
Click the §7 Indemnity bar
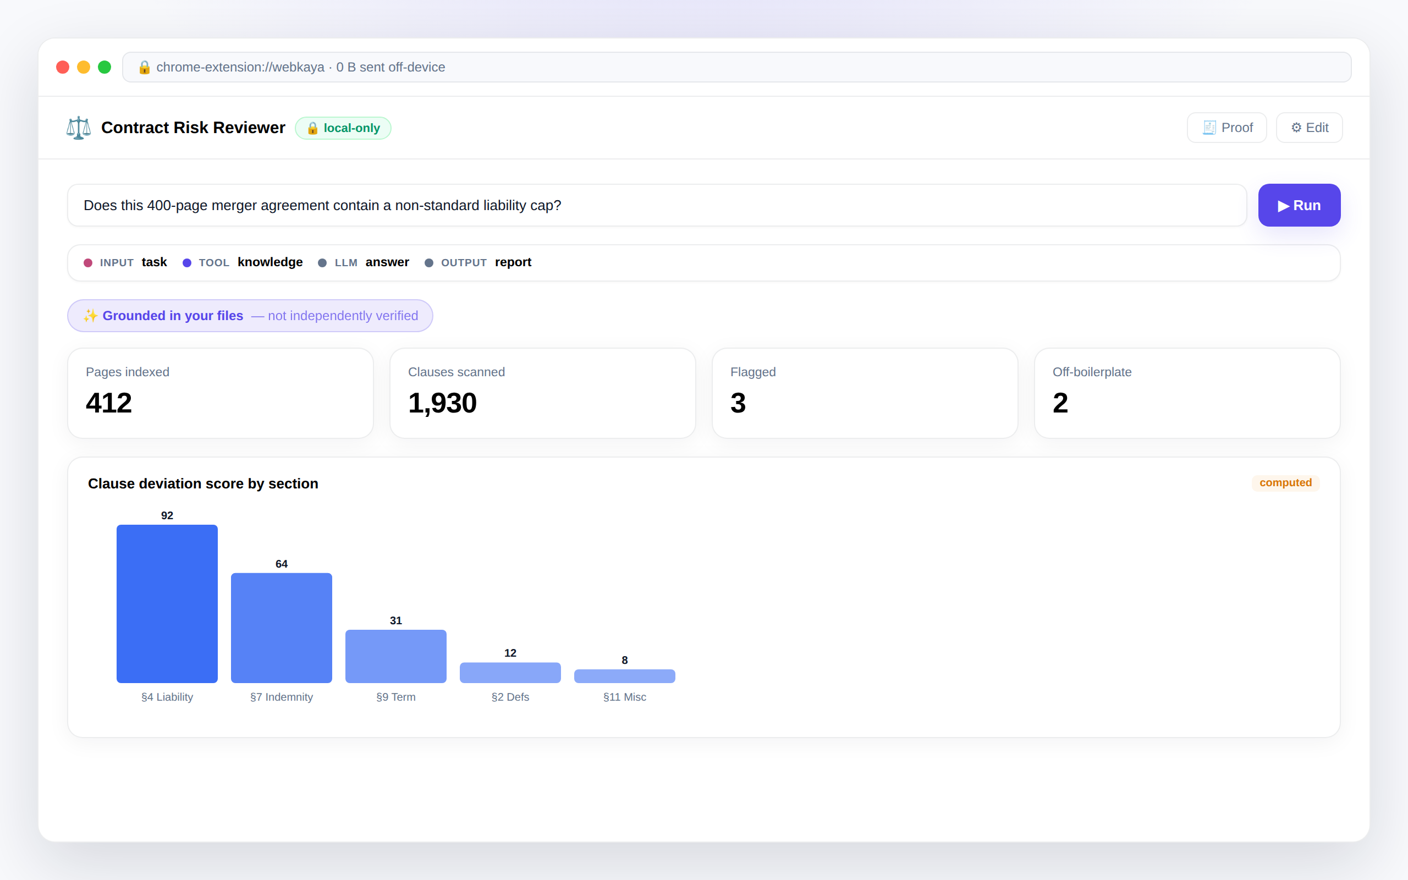tap(282, 628)
